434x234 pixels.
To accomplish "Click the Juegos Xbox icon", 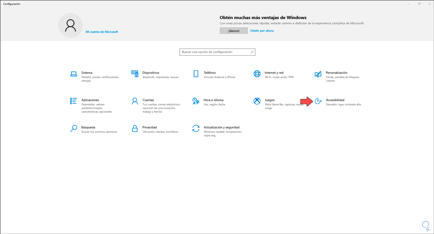I will [257, 101].
